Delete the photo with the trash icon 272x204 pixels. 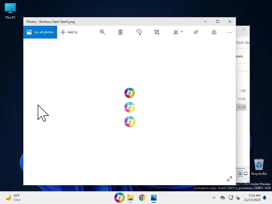pos(120,32)
